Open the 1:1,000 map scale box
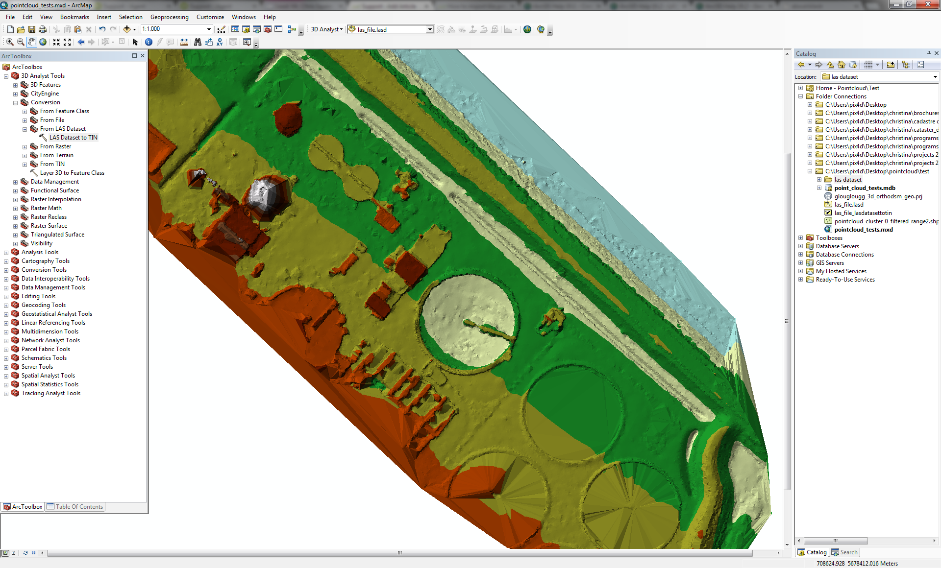This screenshot has width=941, height=568. 174,29
